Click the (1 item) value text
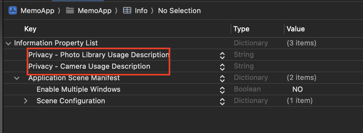363x133 pixels. [300, 101]
